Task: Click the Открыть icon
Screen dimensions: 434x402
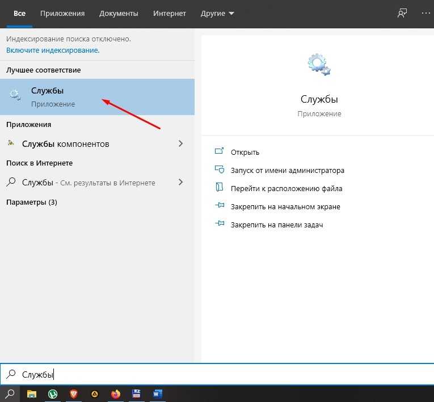Action: (x=219, y=151)
